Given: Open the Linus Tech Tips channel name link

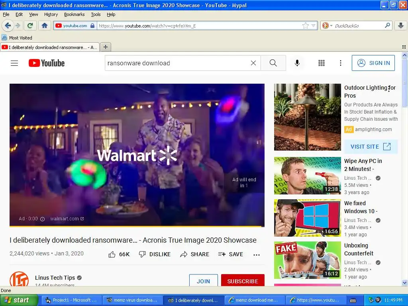Looking at the screenshot, I should coord(55,278).
